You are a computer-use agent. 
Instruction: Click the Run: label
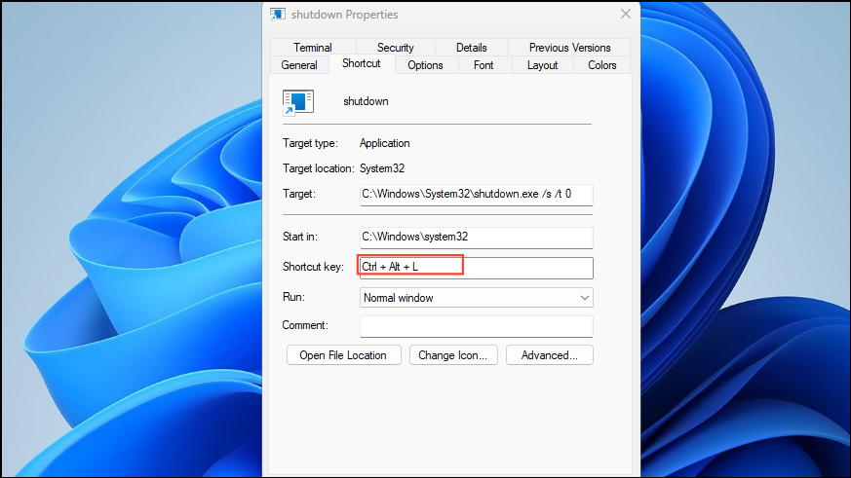pyautogui.click(x=293, y=297)
